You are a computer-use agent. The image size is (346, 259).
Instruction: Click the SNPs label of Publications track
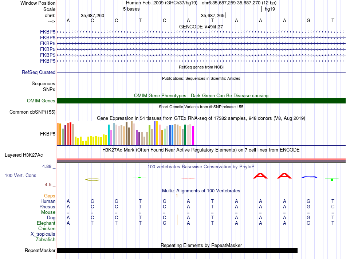[x=49, y=89]
